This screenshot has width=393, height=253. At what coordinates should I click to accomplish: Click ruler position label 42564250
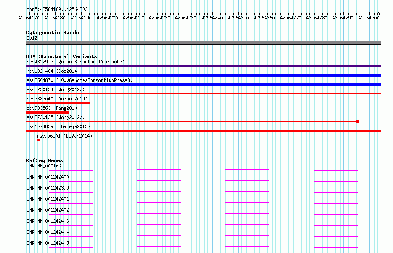[x=238, y=18]
